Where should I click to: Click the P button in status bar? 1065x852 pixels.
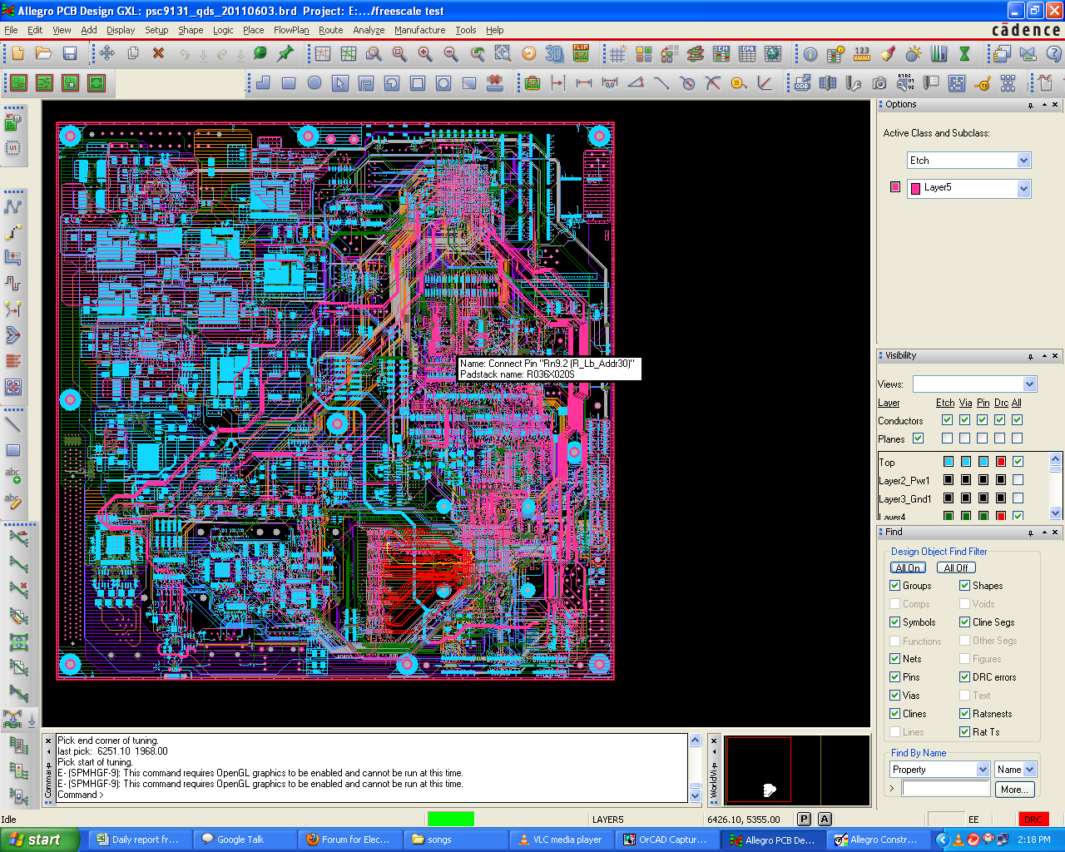click(804, 820)
